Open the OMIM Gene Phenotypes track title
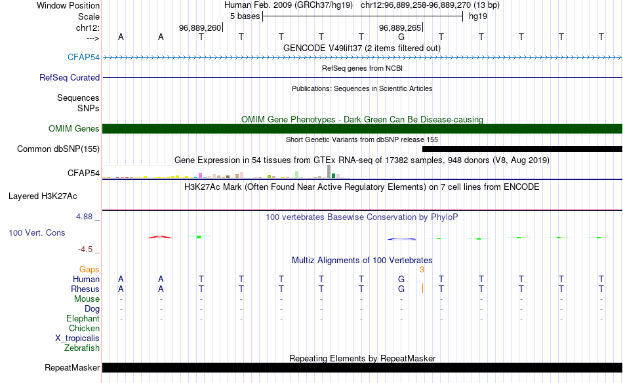 pos(362,119)
